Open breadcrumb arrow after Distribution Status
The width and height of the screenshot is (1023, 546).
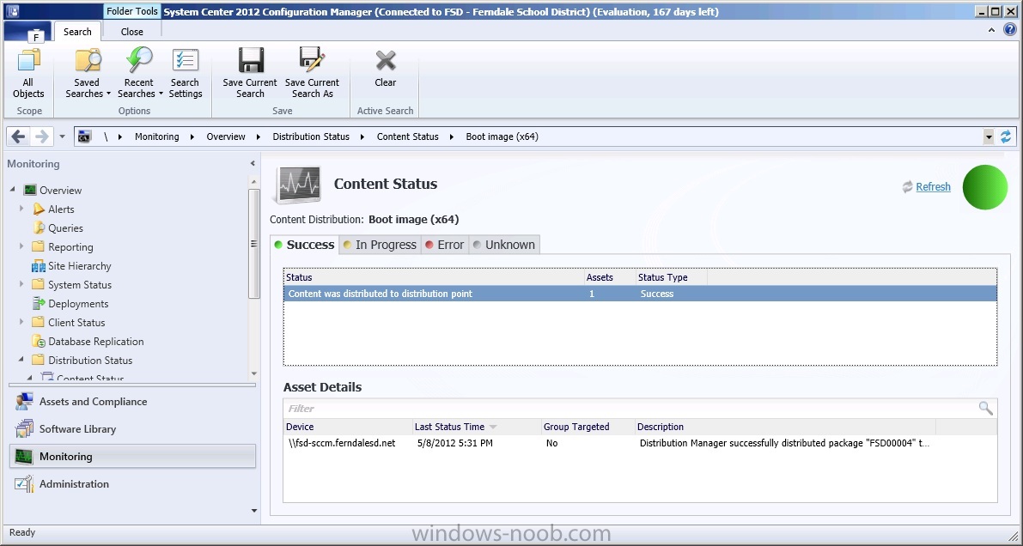tap(362, 137)
